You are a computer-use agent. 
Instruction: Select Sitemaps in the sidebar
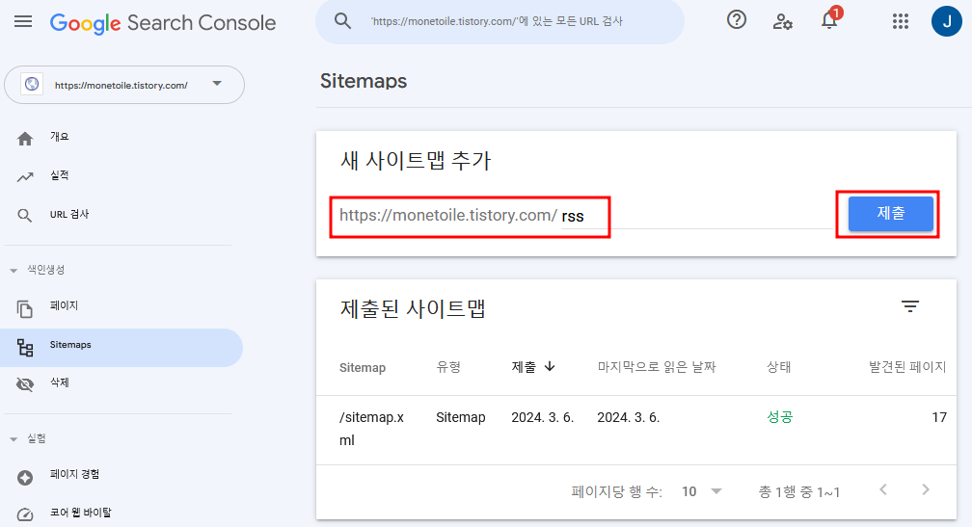point(121,348)
